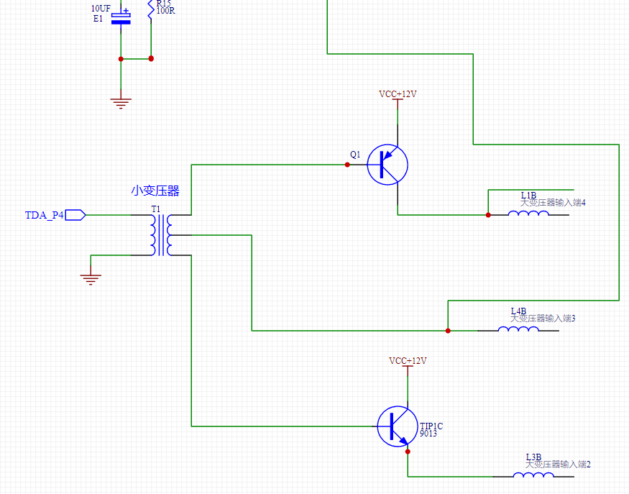Click the VCC+12V power symbol above TIP1C
This screenshot has width=629, height=494.
point(408,362)
